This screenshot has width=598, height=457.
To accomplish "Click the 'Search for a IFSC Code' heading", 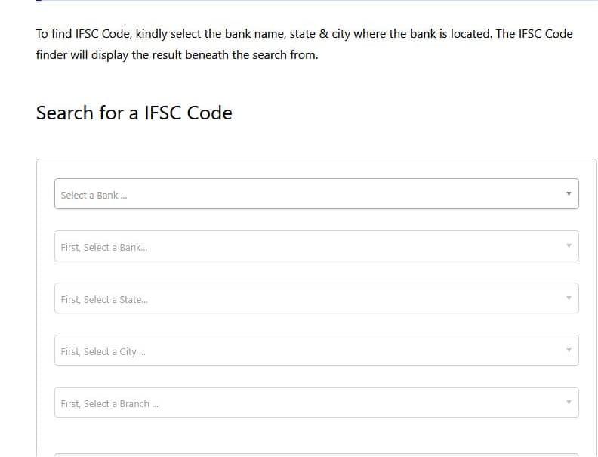I will pos(134,113).
